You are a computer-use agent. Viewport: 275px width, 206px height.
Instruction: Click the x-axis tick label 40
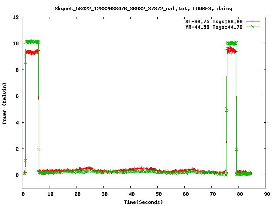(131, 194)
